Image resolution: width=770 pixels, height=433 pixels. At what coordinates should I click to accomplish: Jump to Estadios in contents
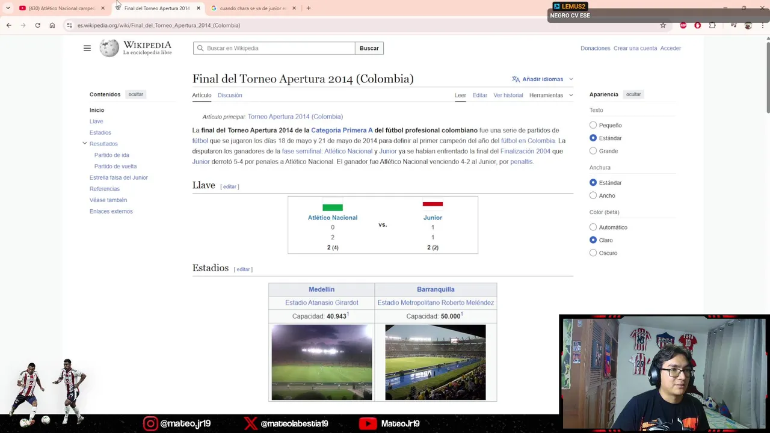100,132
